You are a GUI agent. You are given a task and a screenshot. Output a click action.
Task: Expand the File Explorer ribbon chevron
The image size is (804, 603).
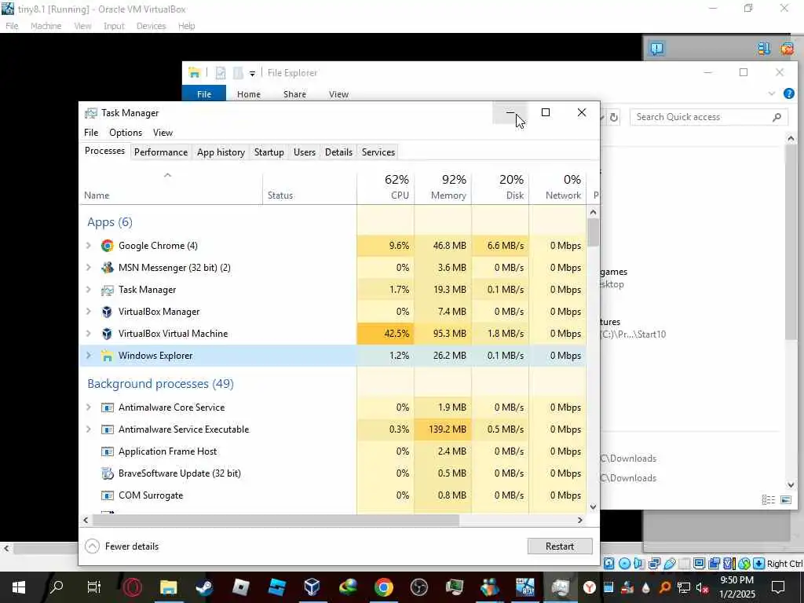click(771, 94)
